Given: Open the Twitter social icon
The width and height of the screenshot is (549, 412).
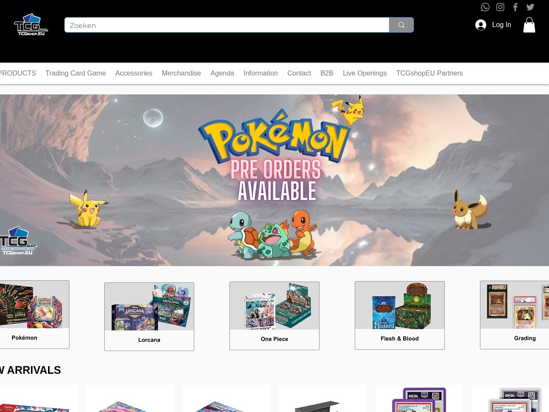Looking at the screenshot, I should tap(530, 7).
